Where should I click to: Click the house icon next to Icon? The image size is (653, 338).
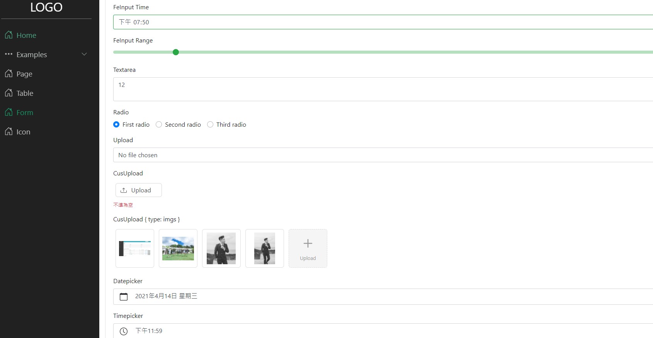(x=9, y=131)
